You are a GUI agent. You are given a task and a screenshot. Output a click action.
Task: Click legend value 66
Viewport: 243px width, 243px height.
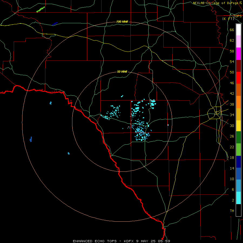point(232,30)
